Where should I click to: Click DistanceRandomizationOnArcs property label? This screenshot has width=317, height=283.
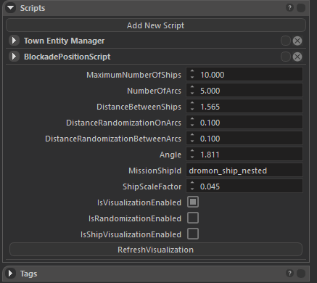[x=123, y=123]
